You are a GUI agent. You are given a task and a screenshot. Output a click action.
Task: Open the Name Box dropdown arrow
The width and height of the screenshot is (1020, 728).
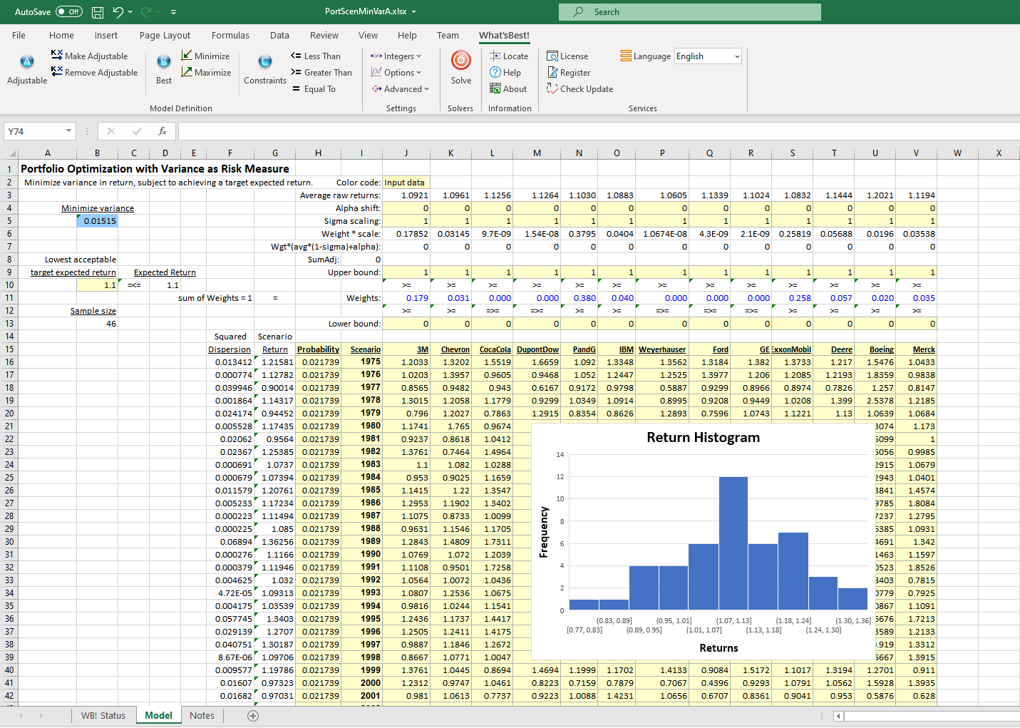(69, 131)
